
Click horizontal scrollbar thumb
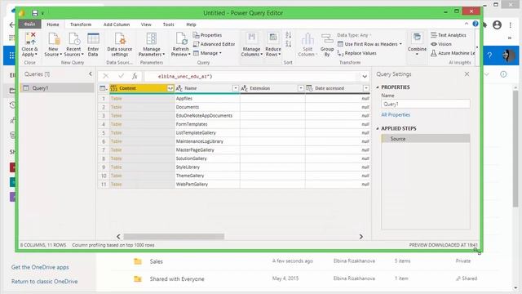(174, 236)
